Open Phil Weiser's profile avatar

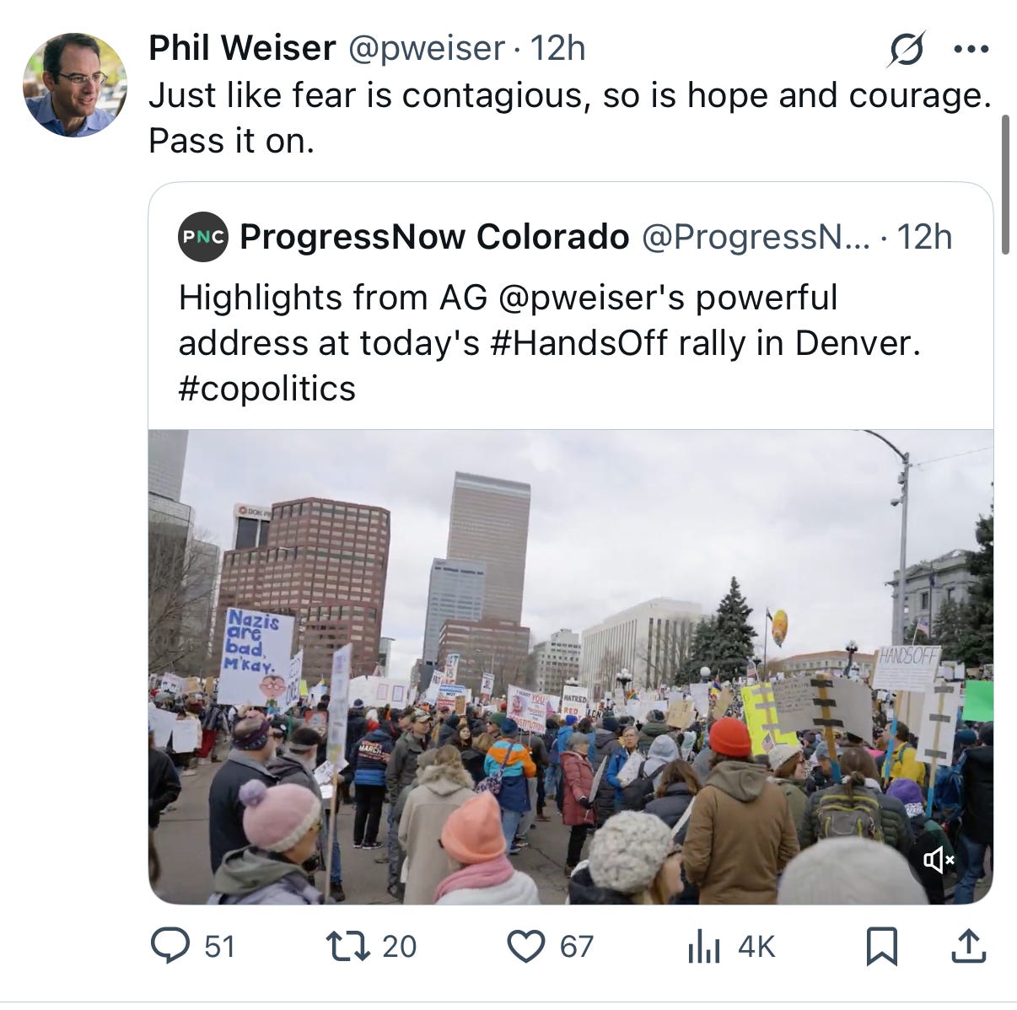(x=74, y=85)
